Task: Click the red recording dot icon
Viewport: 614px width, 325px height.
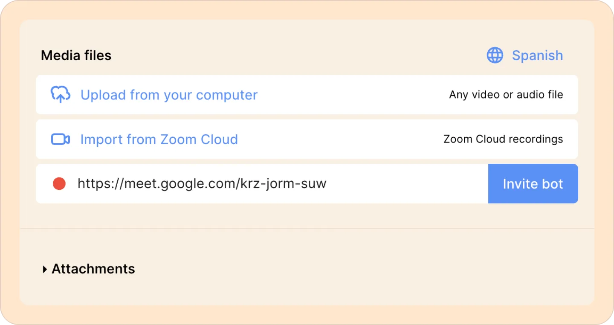Action: pyautogui.click(x=59, y=184)
